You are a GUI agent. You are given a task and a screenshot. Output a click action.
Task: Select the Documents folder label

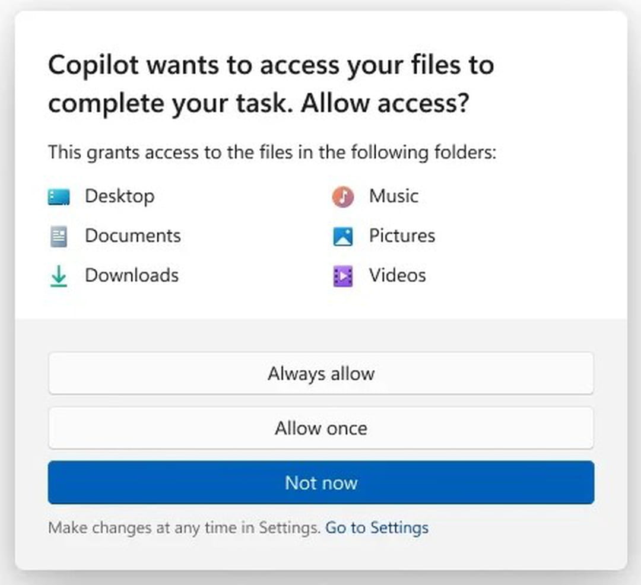click(132, 236)
